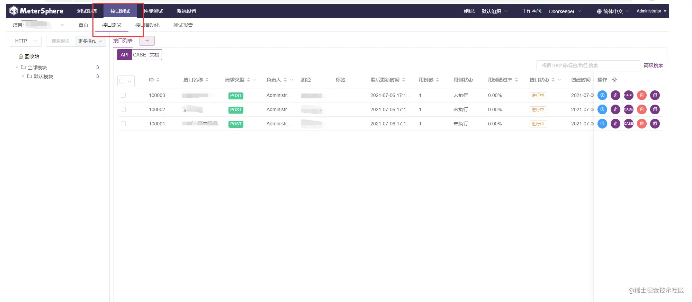This screenshot has width=692, height=302.
Task: Delete the API in row 100001
Action: pos(642,124)
